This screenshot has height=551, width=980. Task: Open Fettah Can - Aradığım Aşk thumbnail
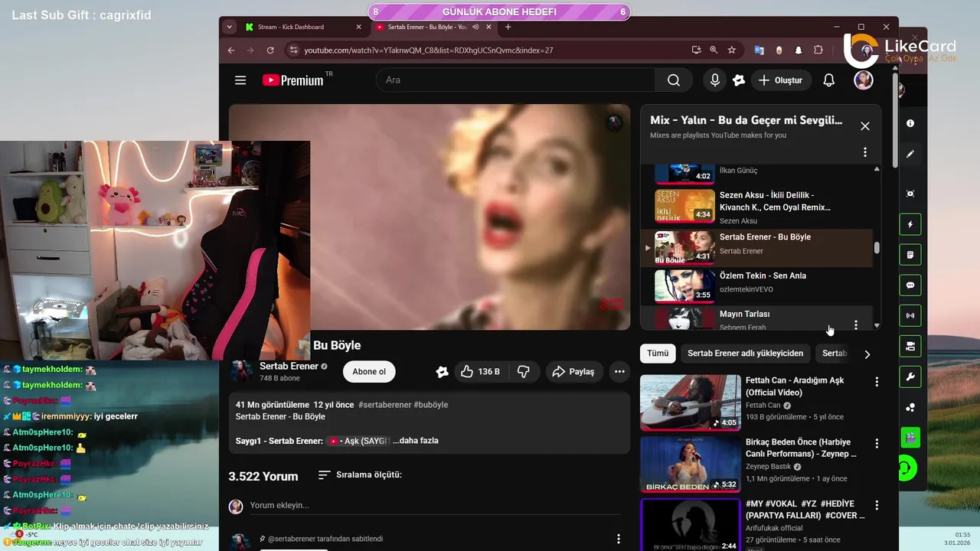click(x=690, y=402)
